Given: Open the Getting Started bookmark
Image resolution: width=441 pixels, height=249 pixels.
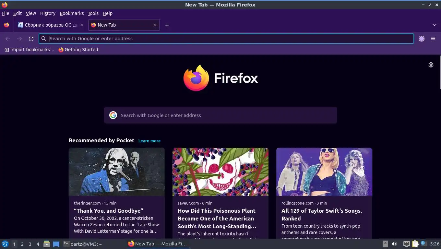Looking at the screenshot, I should click(x=78, y=50).
